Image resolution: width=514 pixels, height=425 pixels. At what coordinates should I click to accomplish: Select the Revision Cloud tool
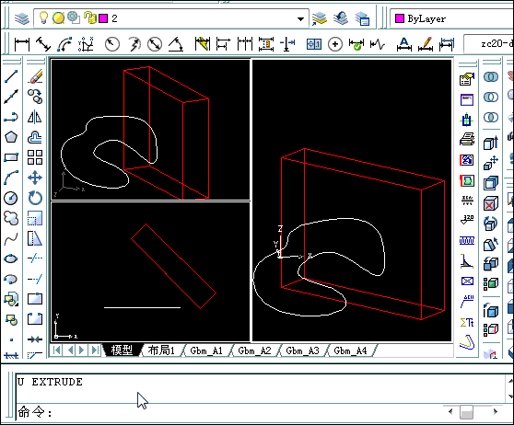(x=11, y=218)
